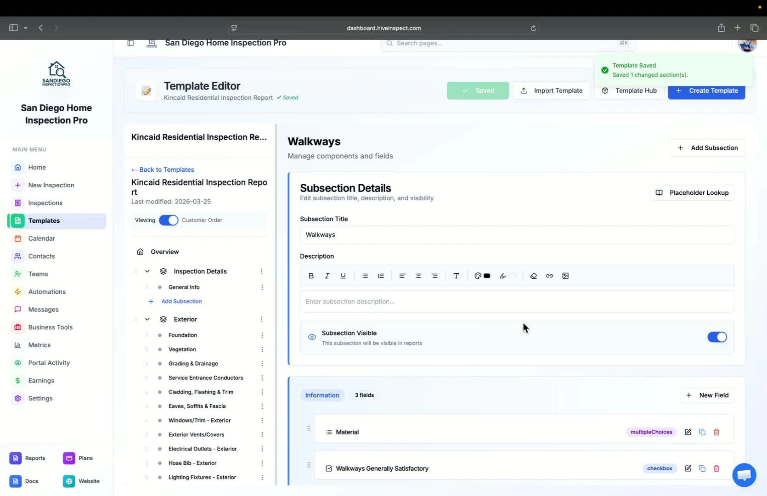767x496 pixels.
Task: Click the eraser clear-formatting icon
Action: pos(533,276)
